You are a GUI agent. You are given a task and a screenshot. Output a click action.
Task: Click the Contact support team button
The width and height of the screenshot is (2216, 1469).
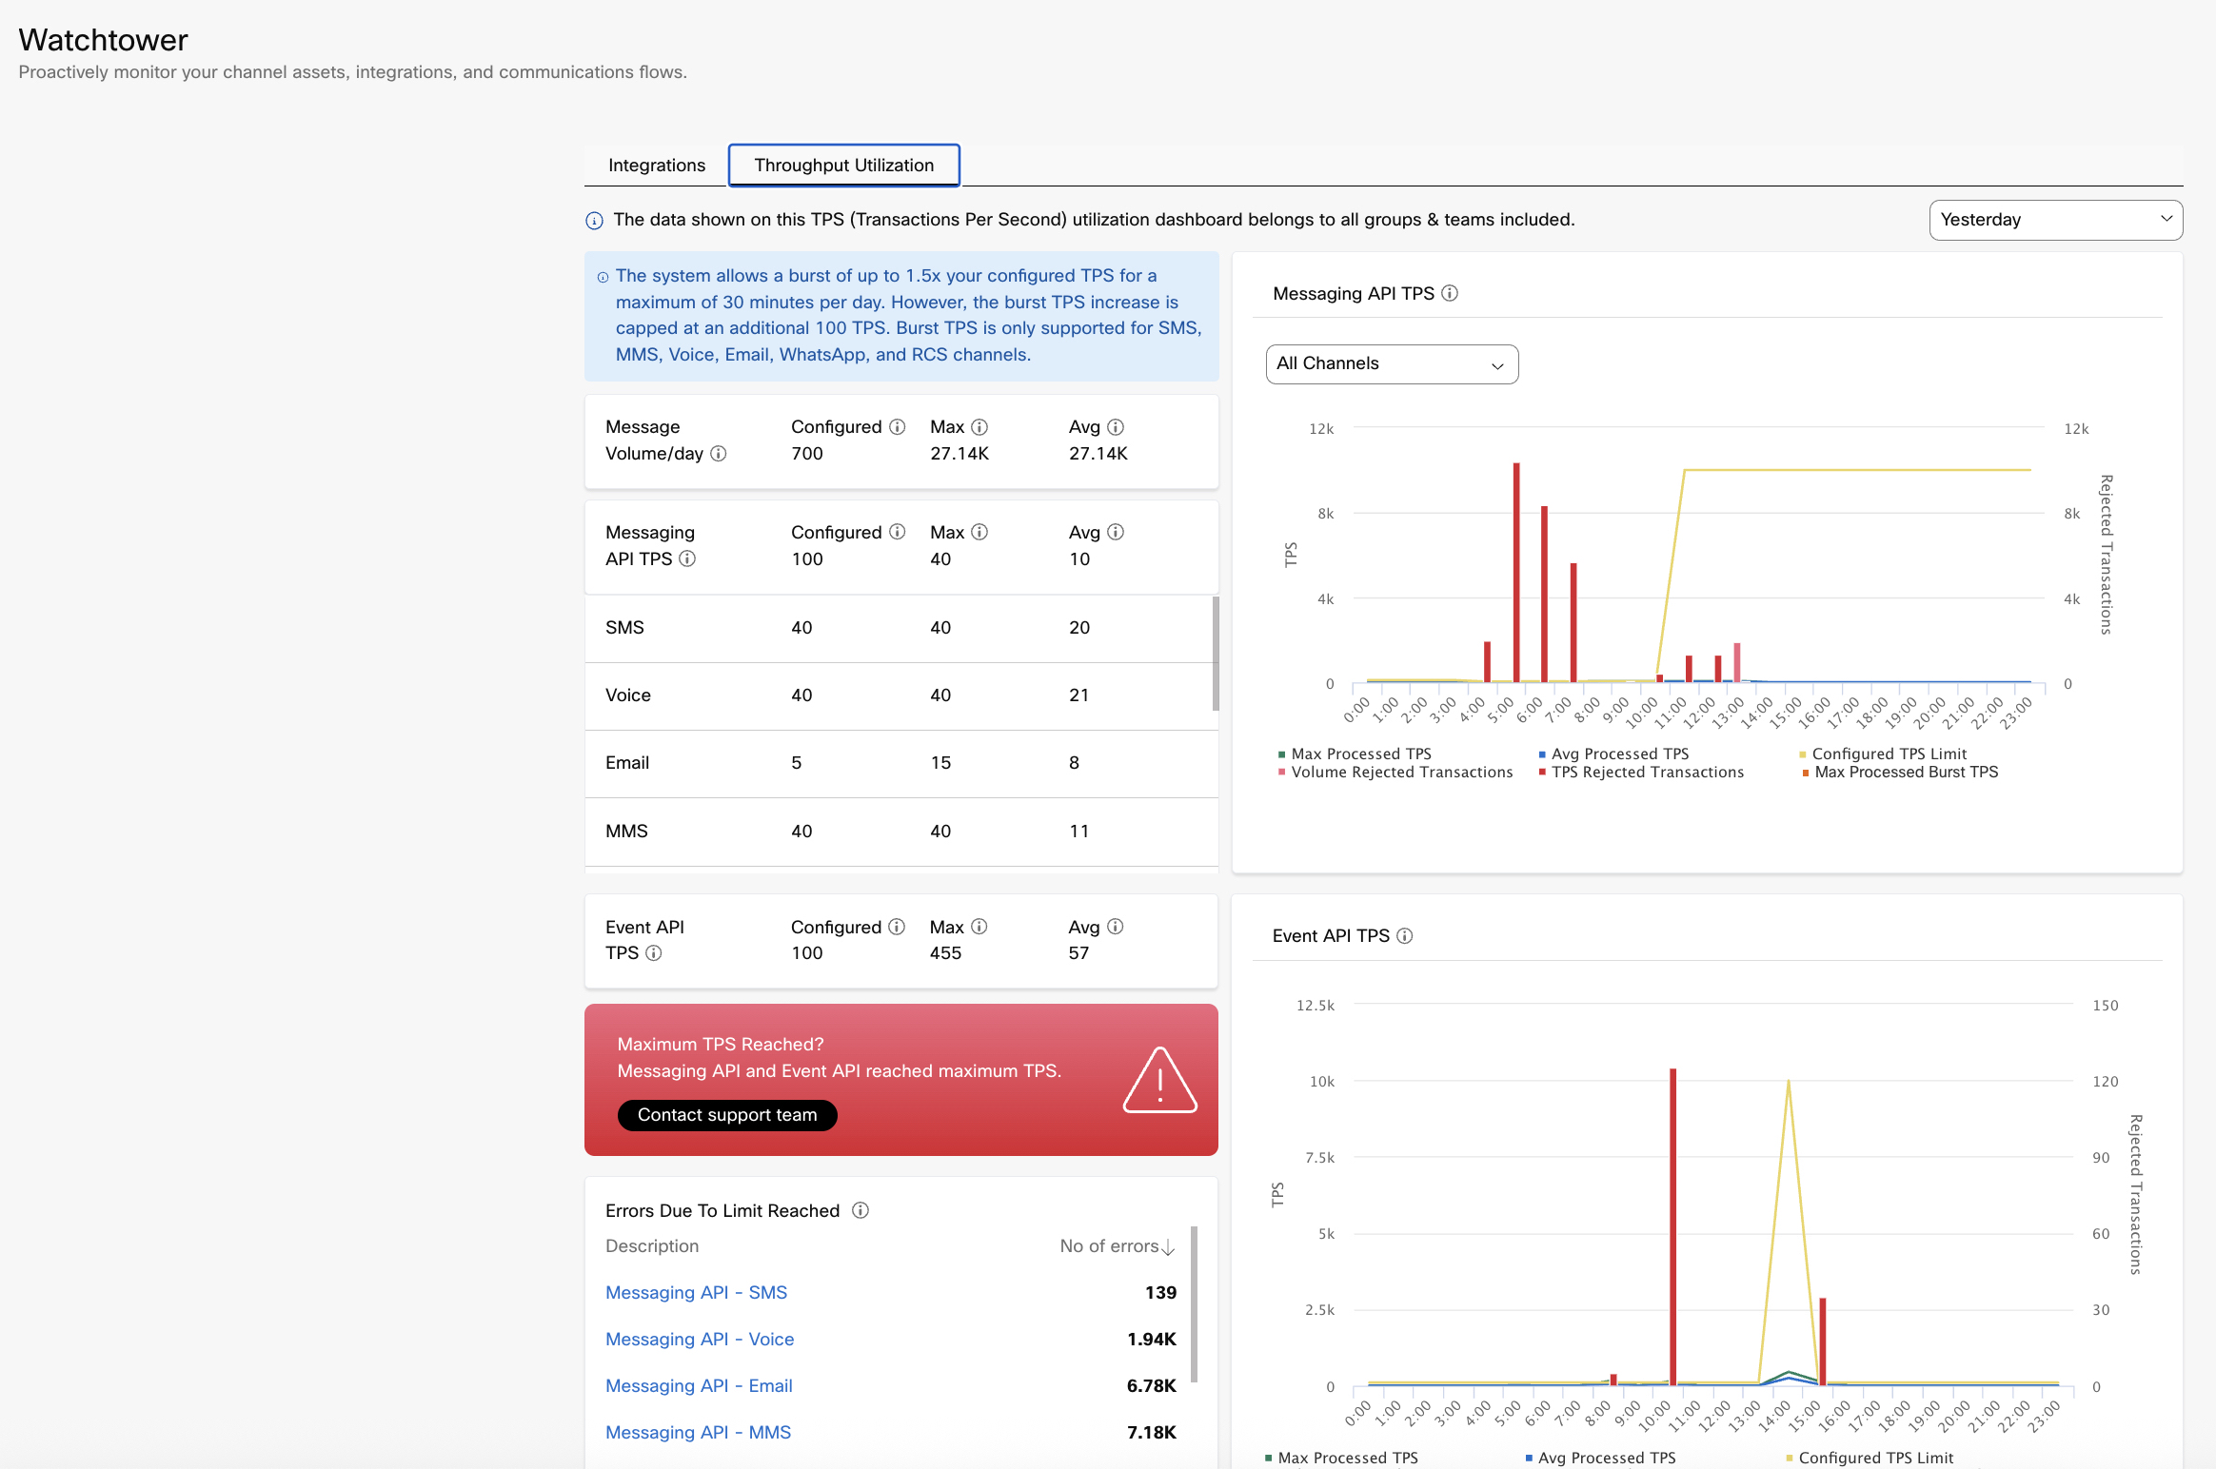tap(727, 1115)
